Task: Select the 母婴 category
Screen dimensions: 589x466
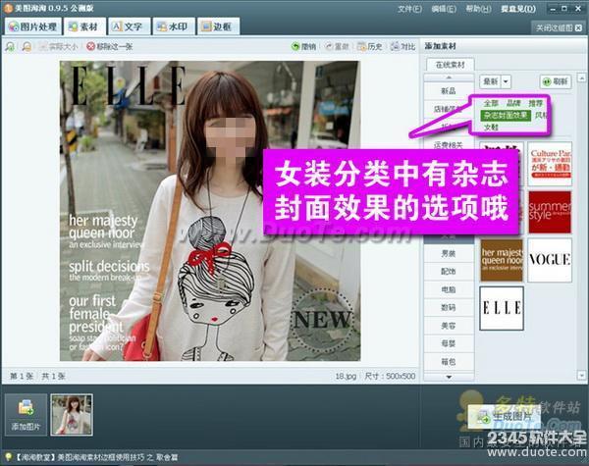Action: click(449, 343)
